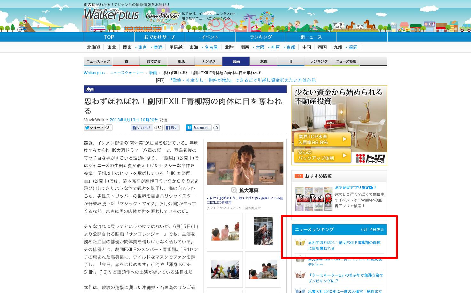
Task: Click the gold crown rank 1 icon
Action: coord(300,242)
